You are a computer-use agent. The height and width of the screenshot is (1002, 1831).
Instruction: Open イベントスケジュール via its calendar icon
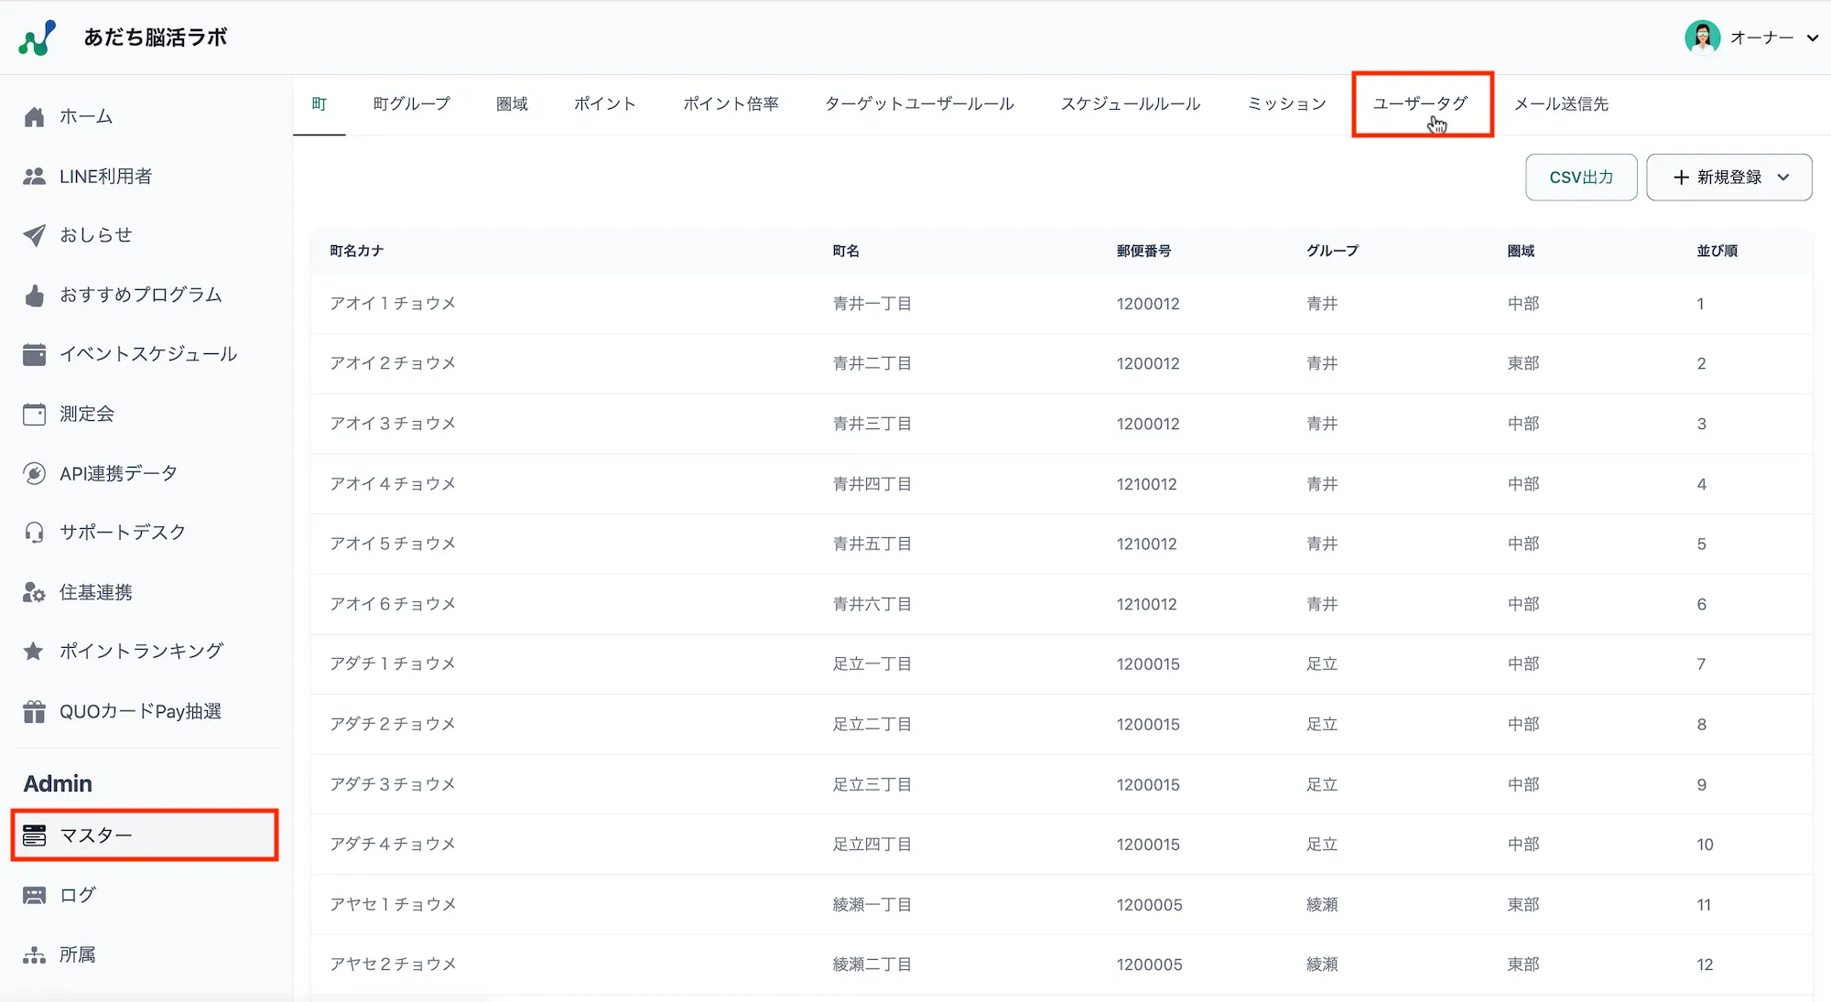point(34,354)
